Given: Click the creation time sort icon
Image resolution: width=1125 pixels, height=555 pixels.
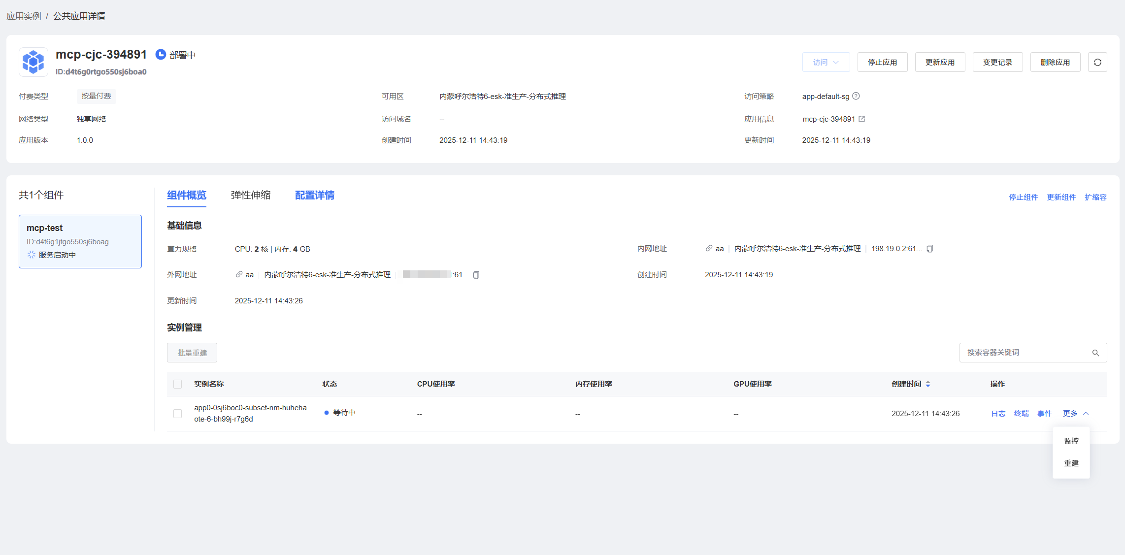Looking at the screenshot, I should (x=928, y=384).
